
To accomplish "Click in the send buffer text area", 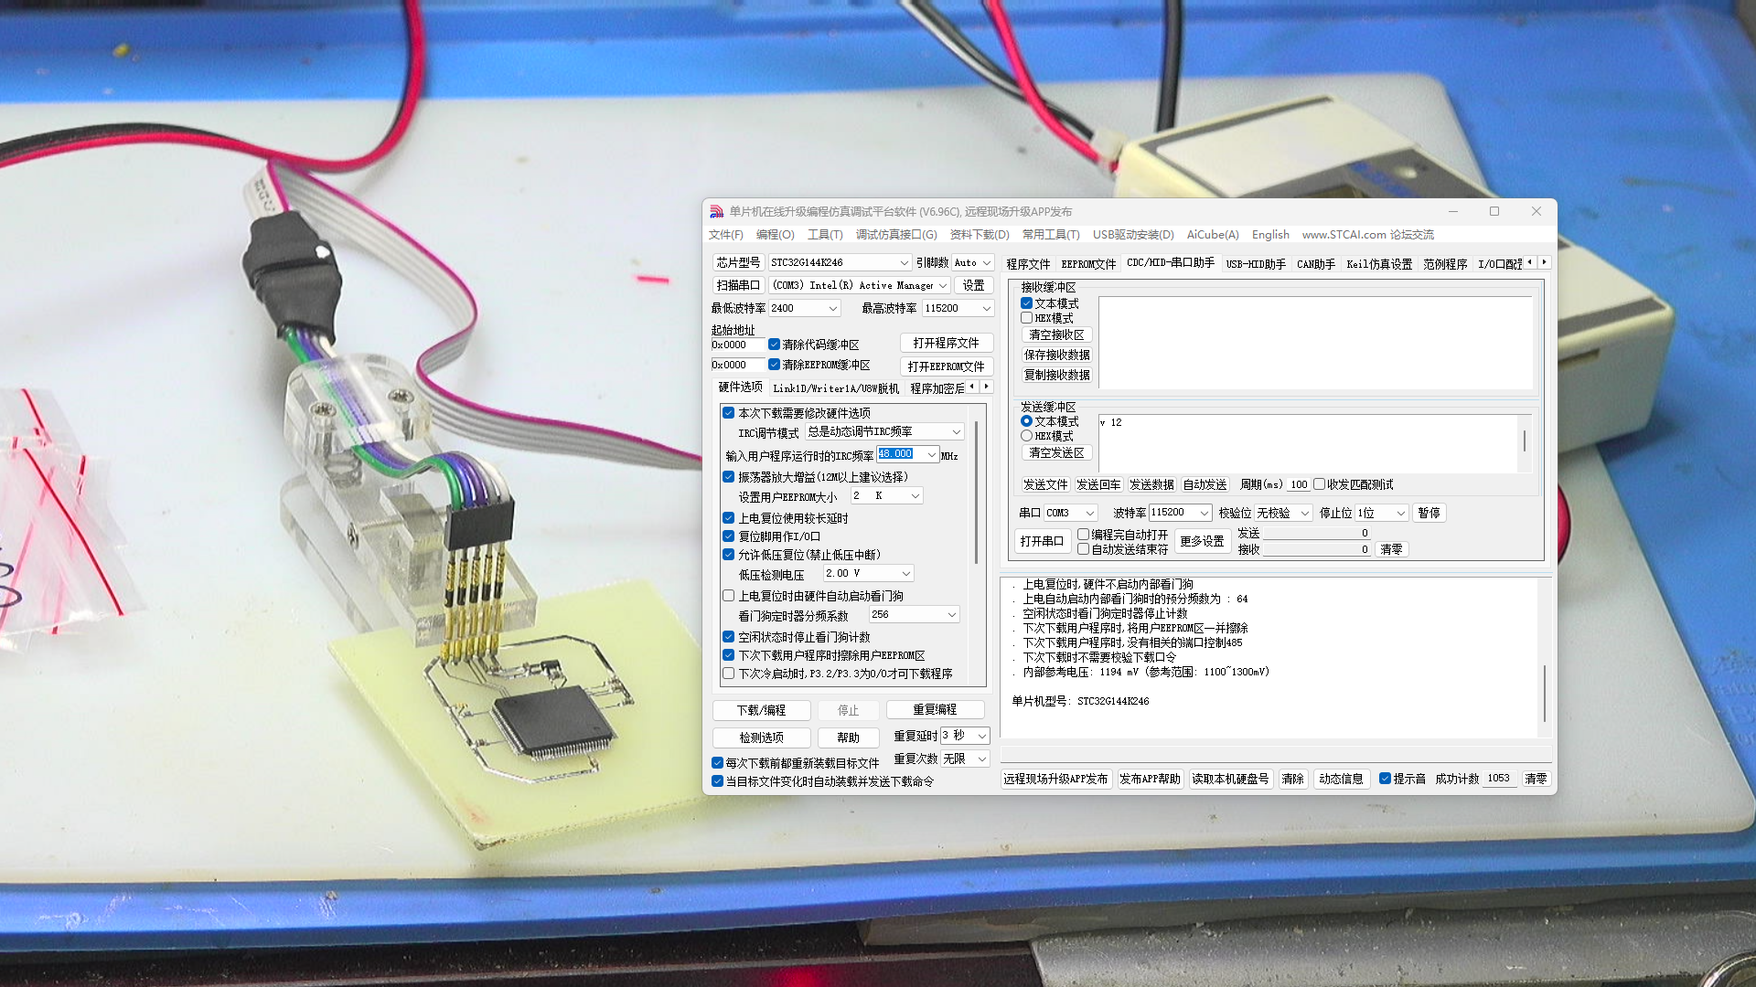I will click(1308, 444).
